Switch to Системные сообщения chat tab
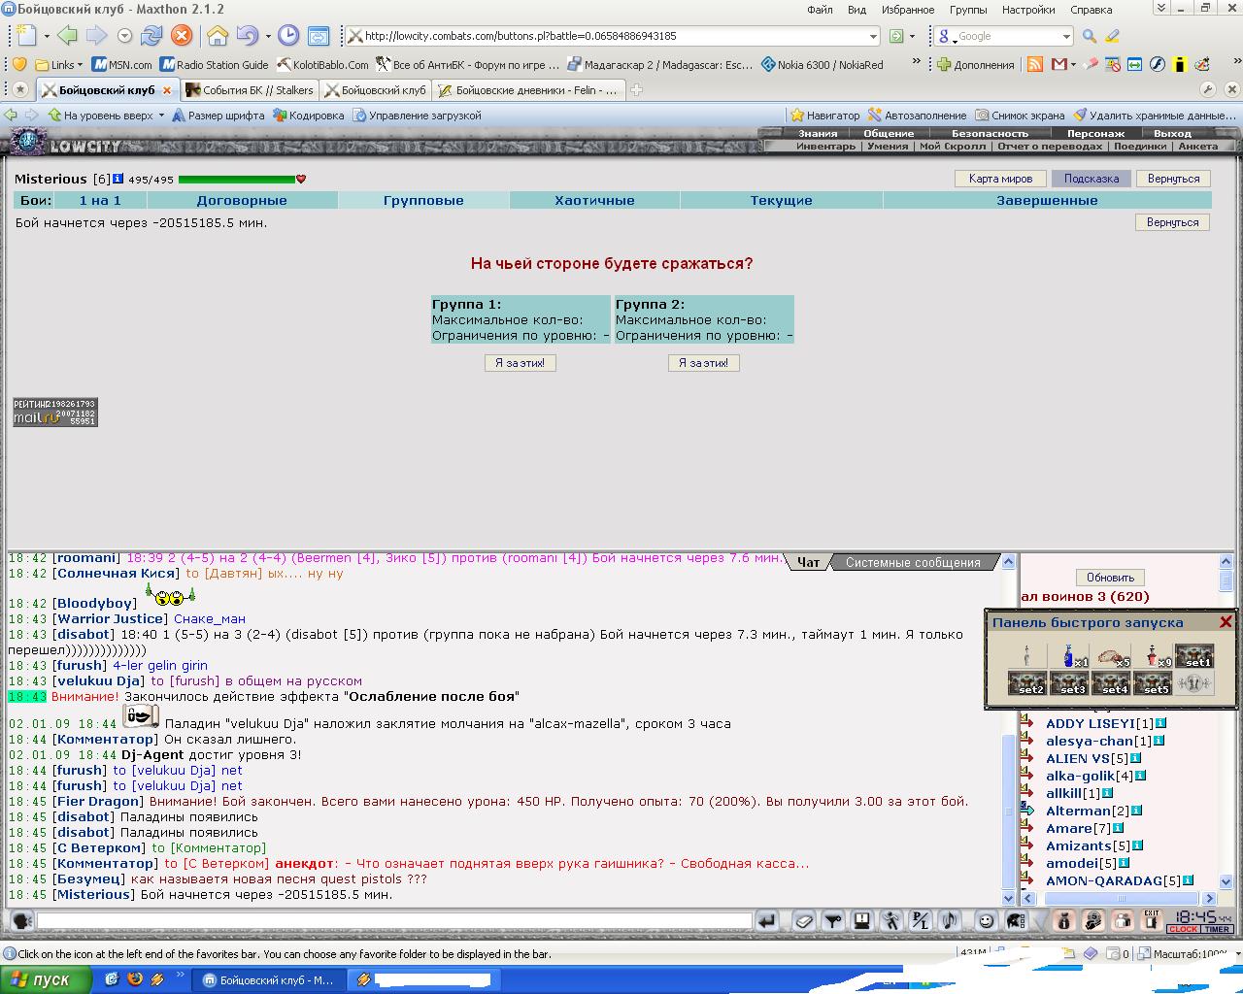This screenshot has height=994, width=1243. click(x=913, y=562)
